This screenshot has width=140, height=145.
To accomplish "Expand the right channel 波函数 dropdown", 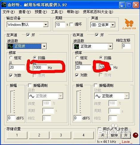I will (x=110, y=46).
